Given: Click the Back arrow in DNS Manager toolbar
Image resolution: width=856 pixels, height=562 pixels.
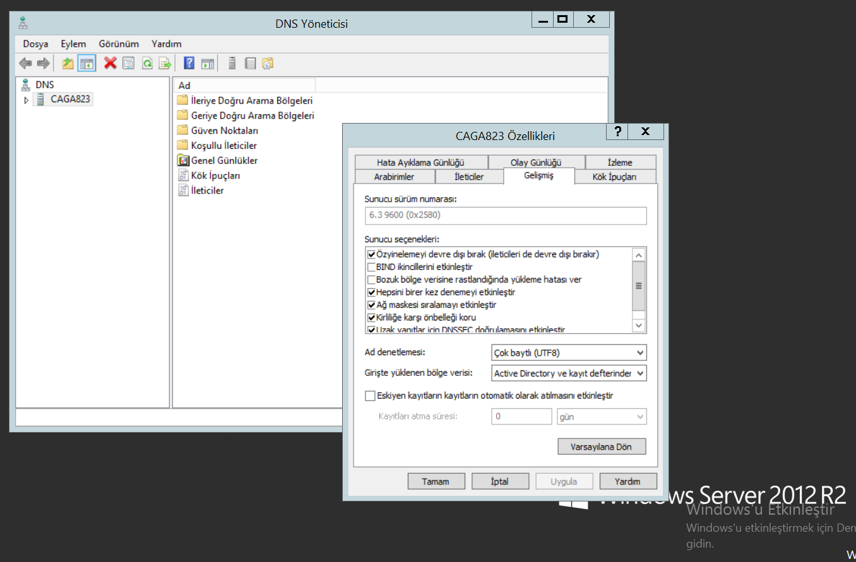Looking at the screenshot, I should point(25,63).
